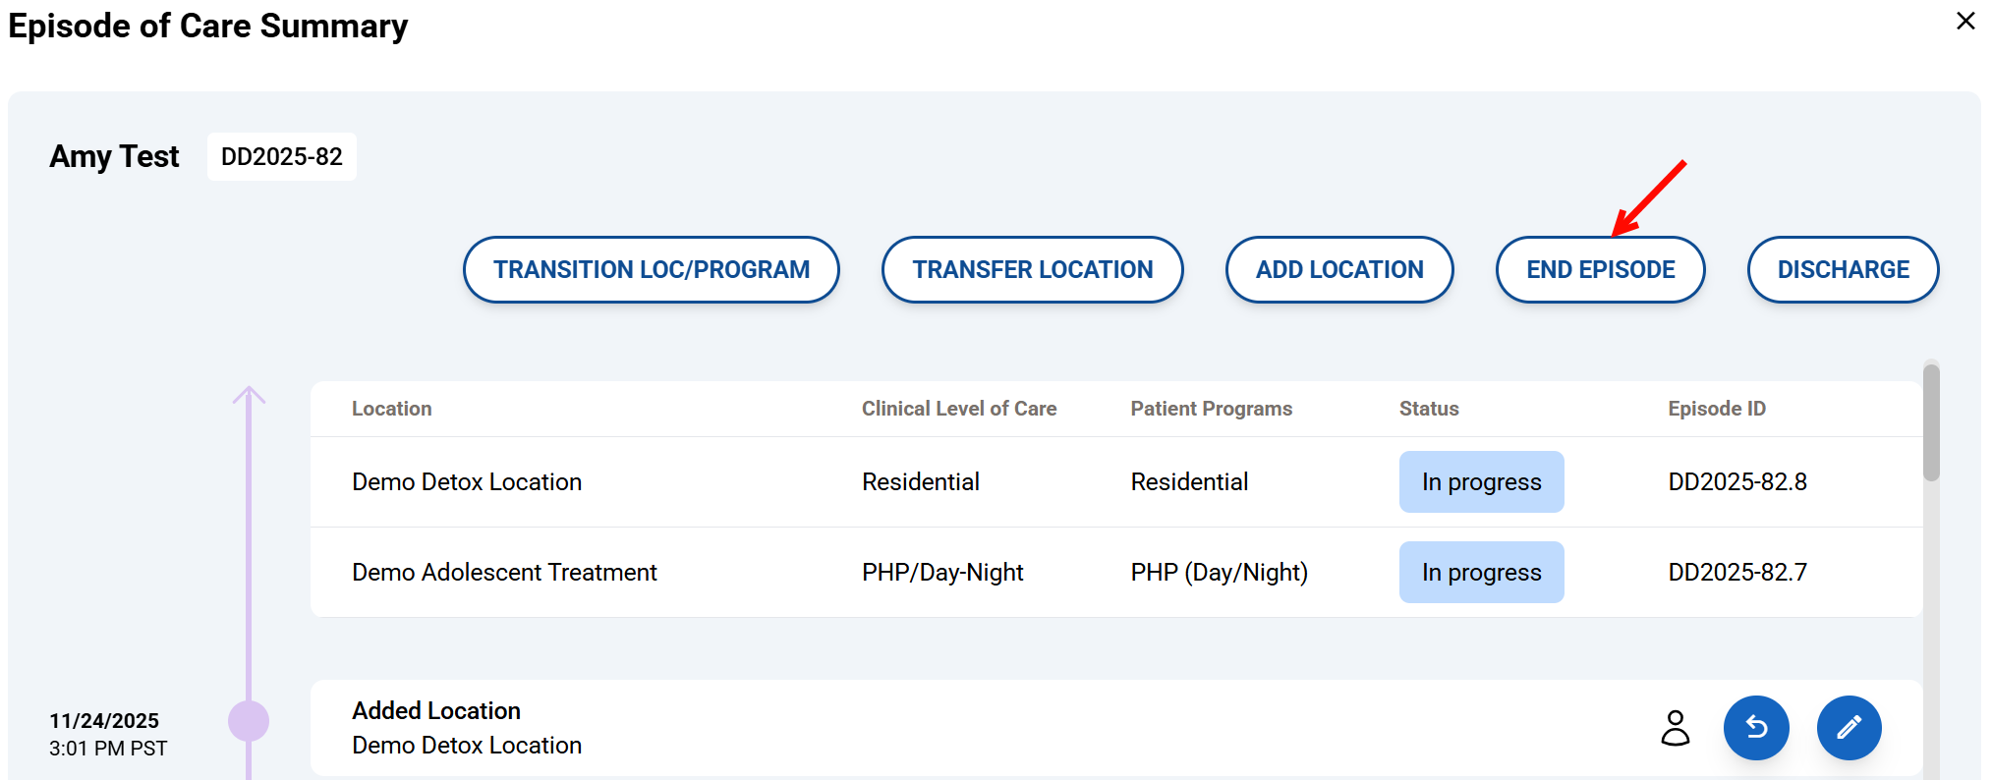Click the 11/24/2025 timeline marker dot
The image size is (1992, 780).
(249, 721)
